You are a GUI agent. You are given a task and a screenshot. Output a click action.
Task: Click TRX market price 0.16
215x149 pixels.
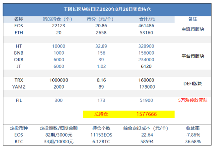(101, 80)
